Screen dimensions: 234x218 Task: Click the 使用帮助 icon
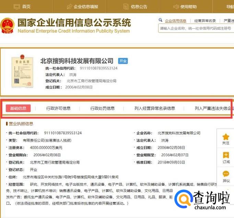(176, 7)
